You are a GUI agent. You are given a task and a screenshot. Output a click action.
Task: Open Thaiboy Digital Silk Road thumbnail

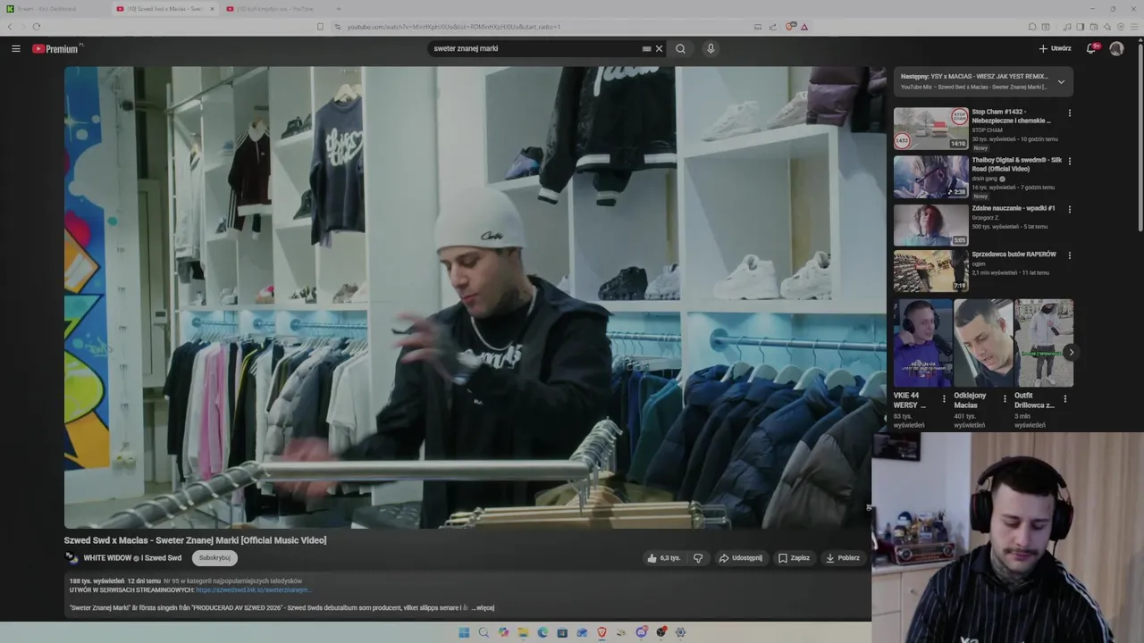point(930,177)
